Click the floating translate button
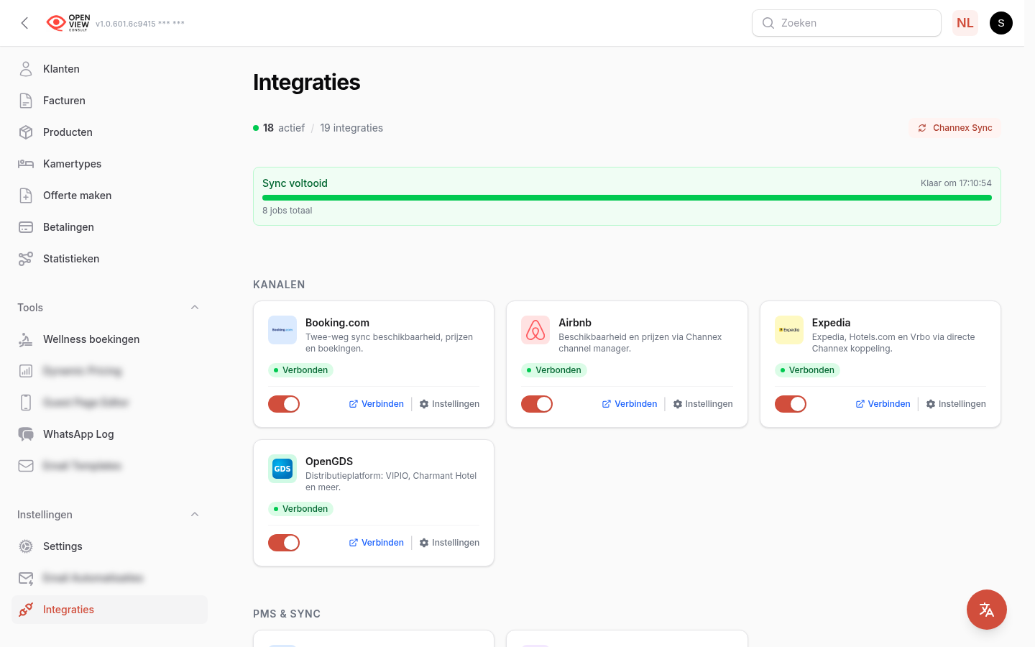1035x647 pixels. click(987, 610)
